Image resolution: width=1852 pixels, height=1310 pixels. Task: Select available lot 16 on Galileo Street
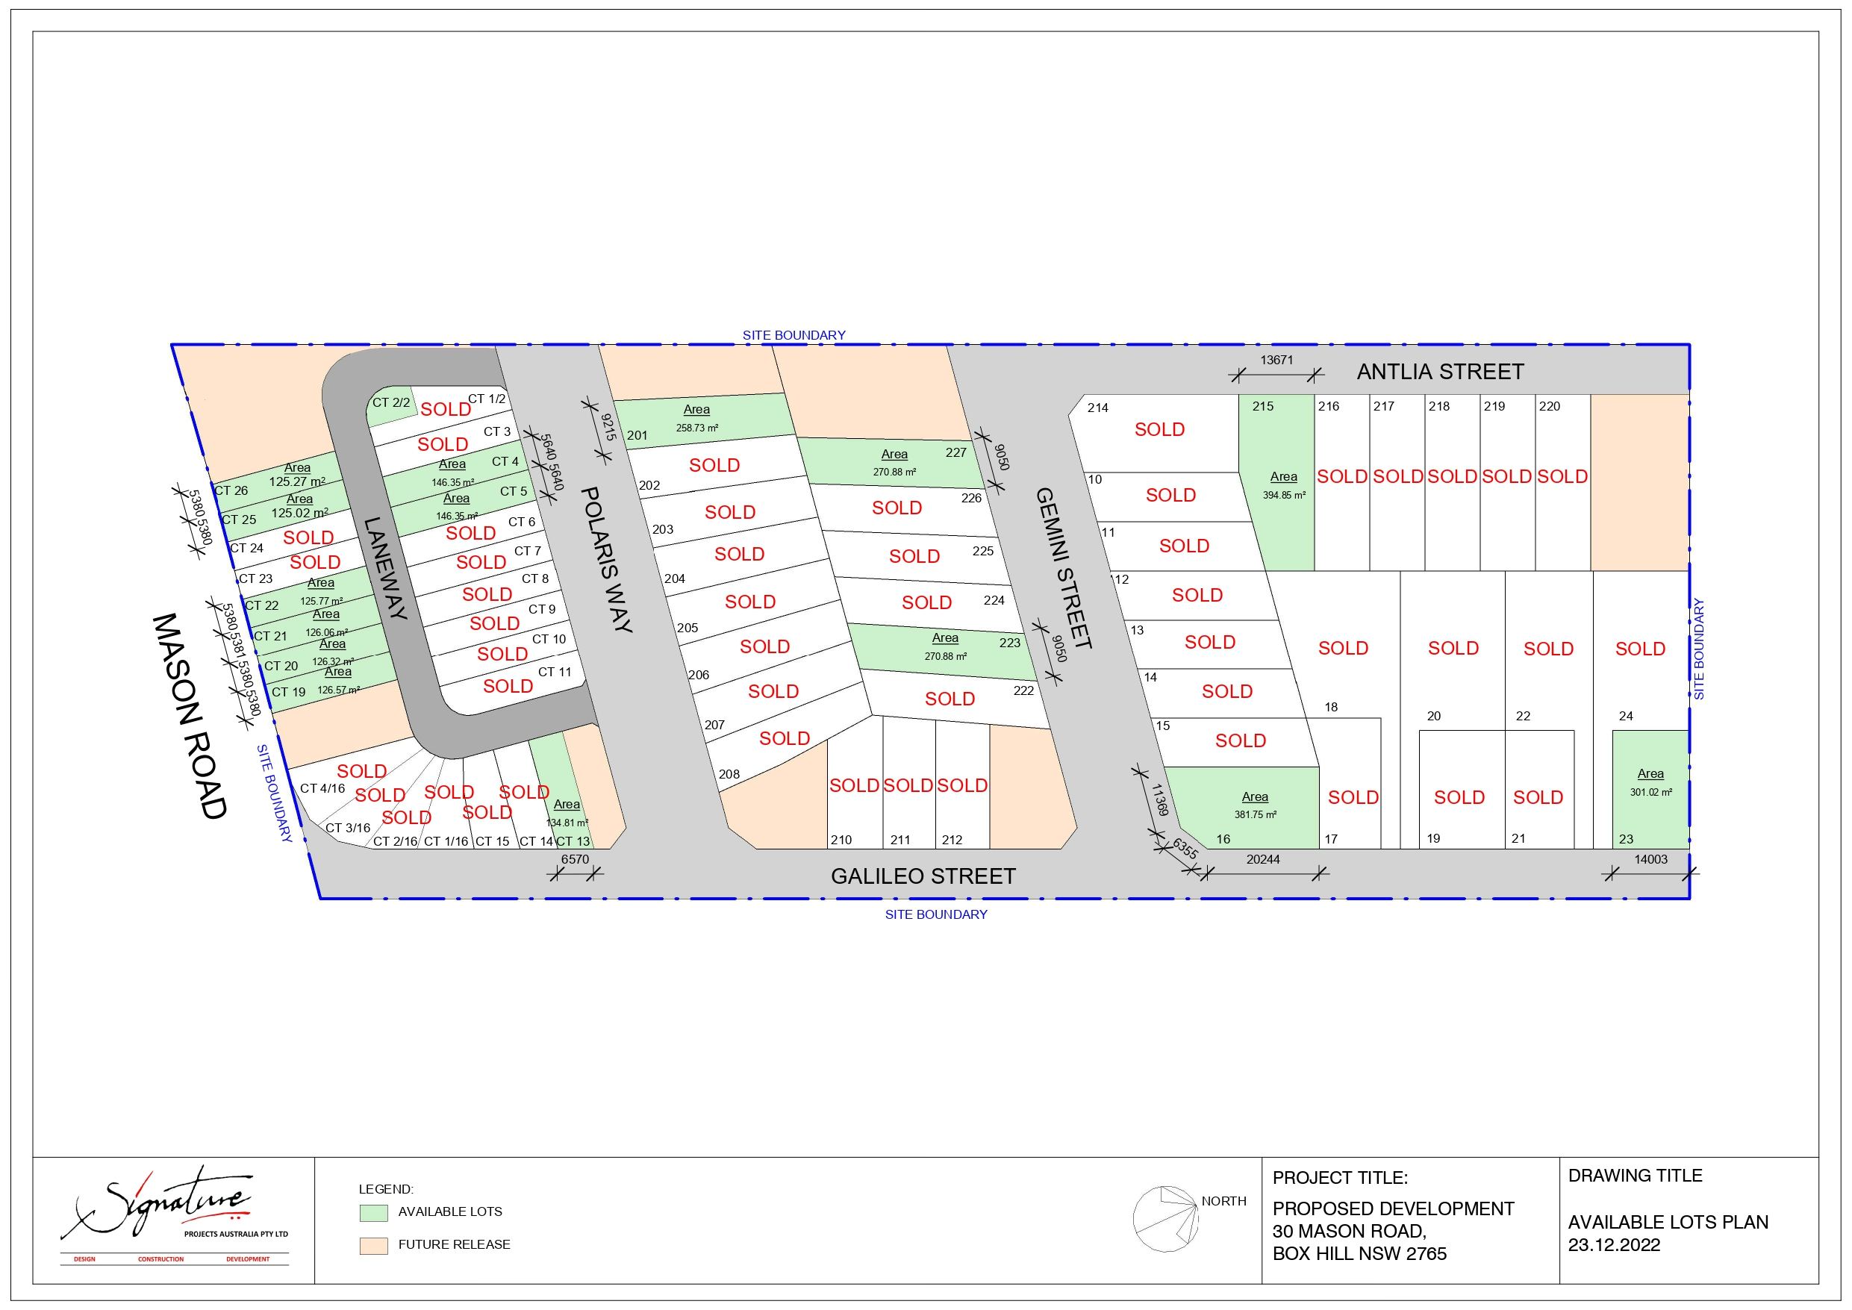coord(1253,806)
